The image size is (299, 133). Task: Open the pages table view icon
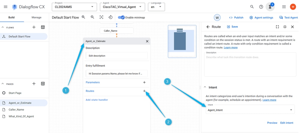click(x=43, y=84)
